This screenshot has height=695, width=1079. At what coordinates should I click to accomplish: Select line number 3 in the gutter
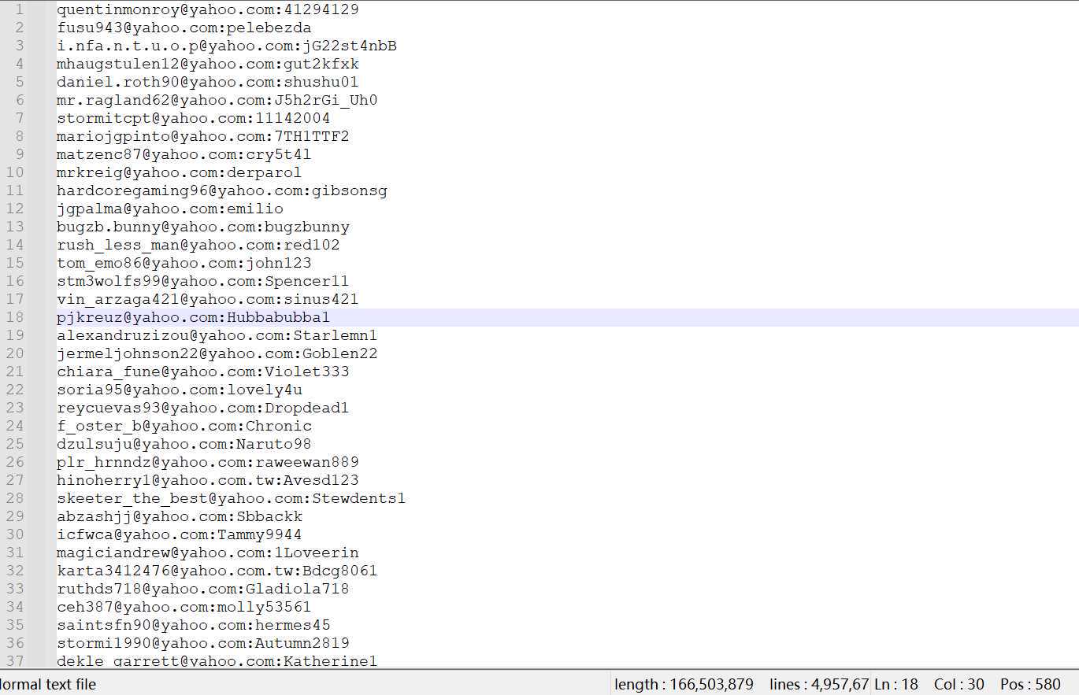click(x=19, y=46)
